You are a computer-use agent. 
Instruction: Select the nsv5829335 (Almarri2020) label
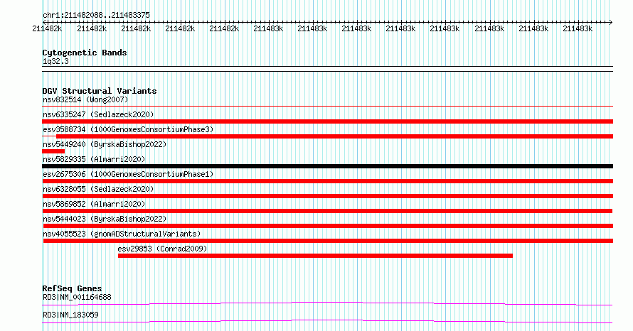(x=94, y=159)
